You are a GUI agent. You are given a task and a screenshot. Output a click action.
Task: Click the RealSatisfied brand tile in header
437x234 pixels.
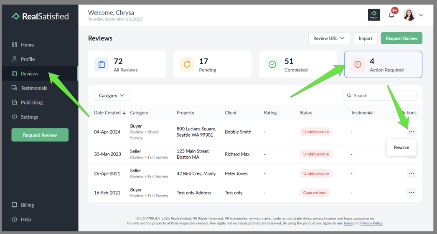coord(374,15)
